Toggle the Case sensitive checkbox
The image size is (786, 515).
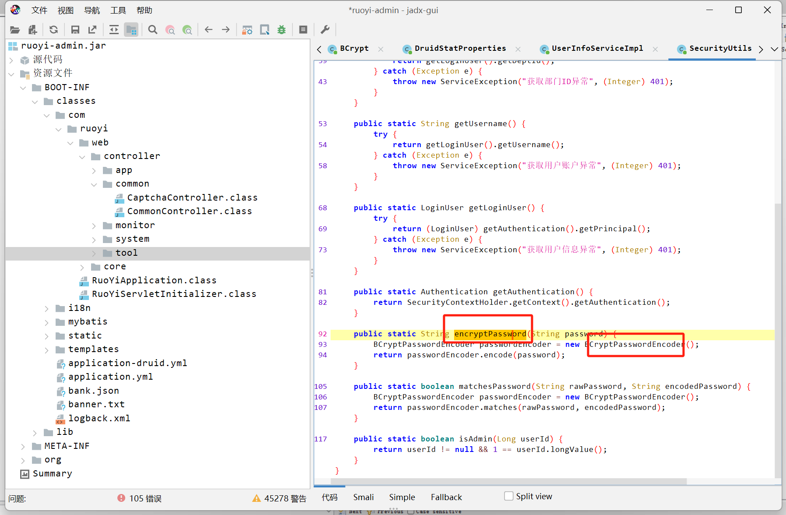click(411, 511)
